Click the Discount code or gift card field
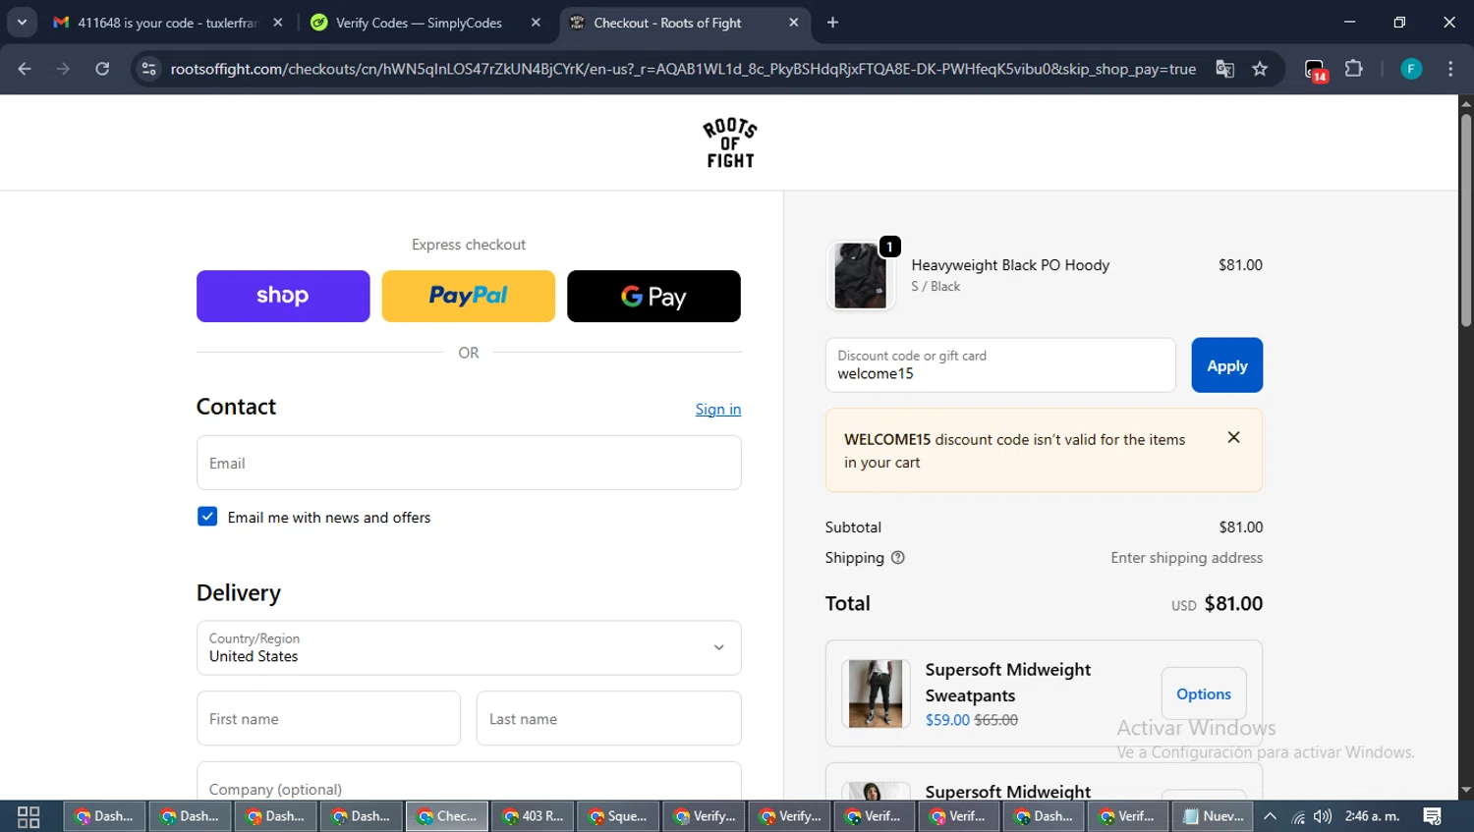This screenshot has width=1474, height=832. (x=1000, y=365)
